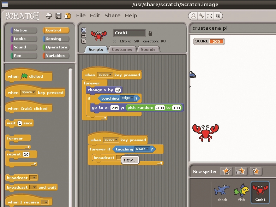Open key dropdown on second script hat
The width and height of the screenshot is (276, 207).
coord(111,140)
